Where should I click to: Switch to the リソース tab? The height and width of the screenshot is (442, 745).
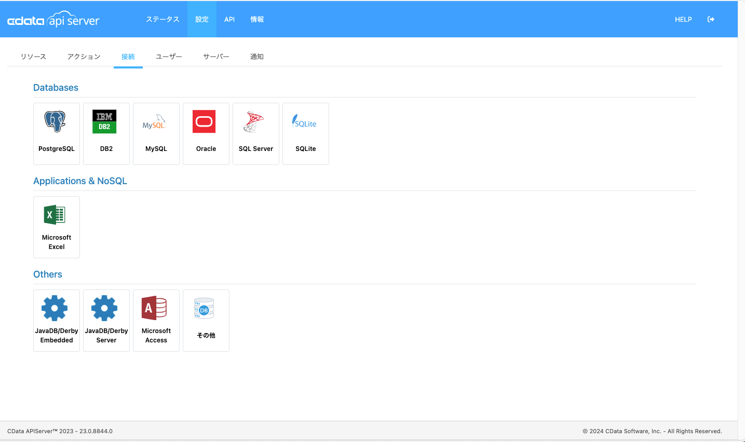coord(33,57)
